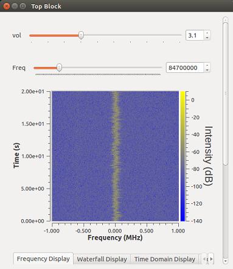Click the Time (s) axis label

coord(16,156)
